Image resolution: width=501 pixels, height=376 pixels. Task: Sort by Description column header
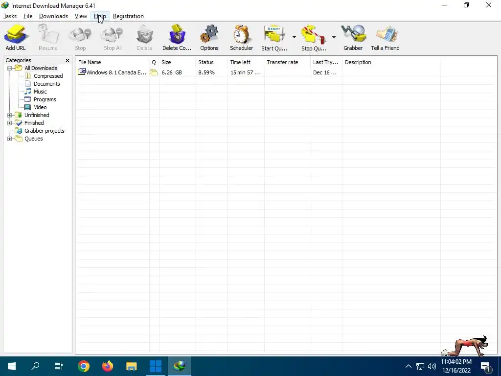tap(391, 62)
